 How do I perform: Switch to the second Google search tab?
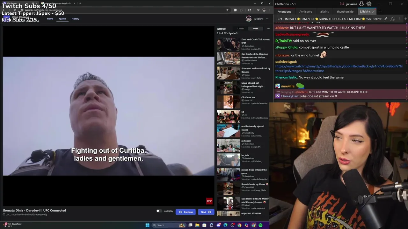click(58, 3)
